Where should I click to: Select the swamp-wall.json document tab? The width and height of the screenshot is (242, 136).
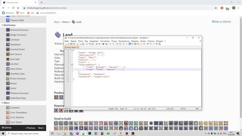coord(71,47)
